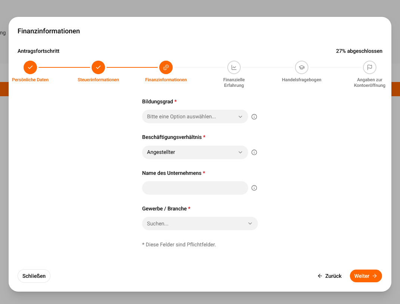Viewport: 400px width, 304px height.
Task: Click the Handelsfragebogen graduation cap icon
Action: pos(302,67)
